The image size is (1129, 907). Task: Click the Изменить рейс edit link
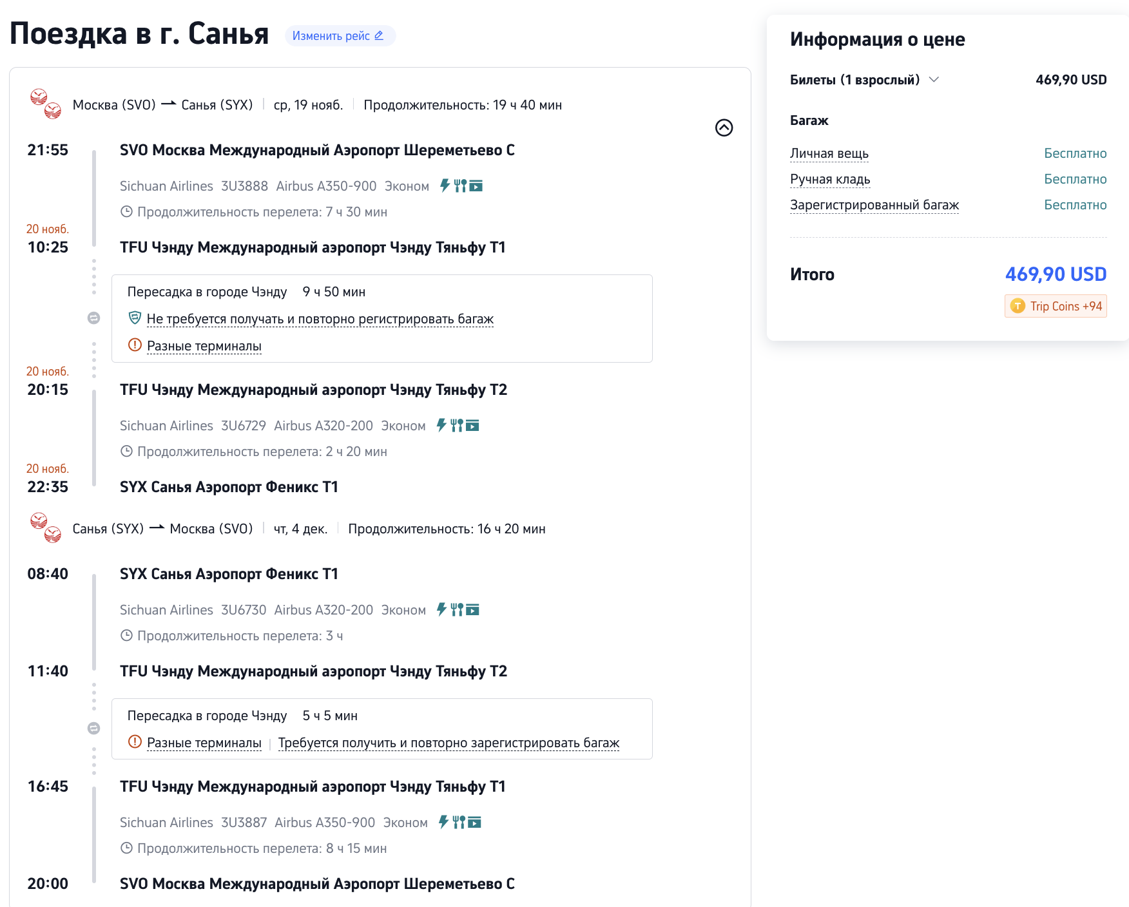tap(339, 36)
